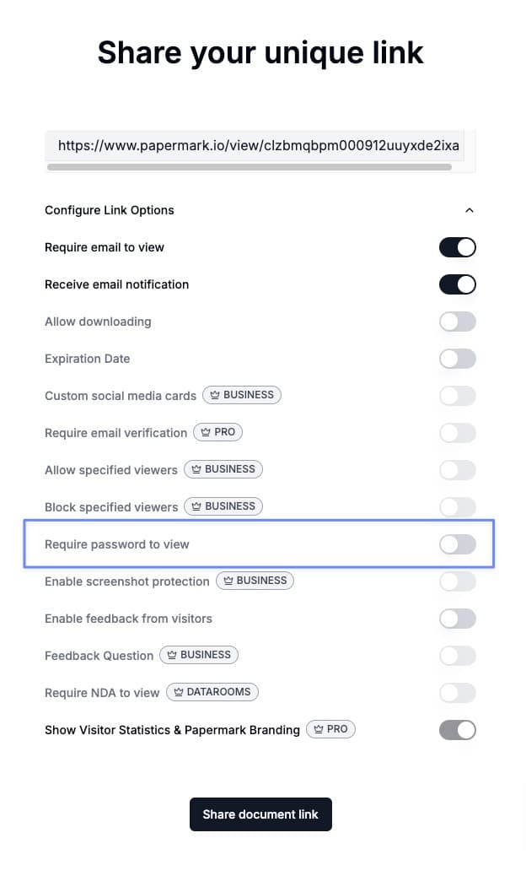Image resolution: width=526 pixels, height=876 pixels.
Task: Disable Show Visitor Statistics & Papermark Branding
Action: (458, 729)
